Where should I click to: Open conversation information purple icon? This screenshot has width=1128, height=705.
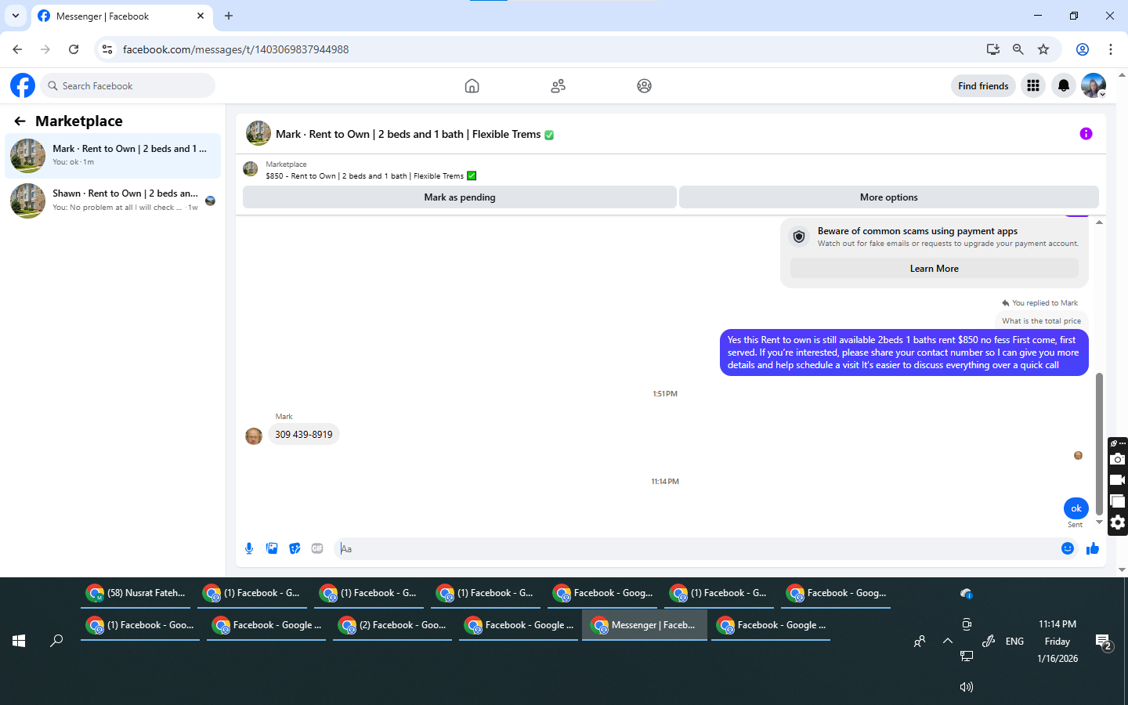(x=1086, y=134)
